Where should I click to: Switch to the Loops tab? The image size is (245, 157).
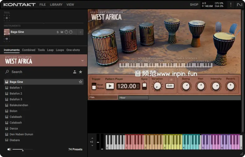[60, 50]
